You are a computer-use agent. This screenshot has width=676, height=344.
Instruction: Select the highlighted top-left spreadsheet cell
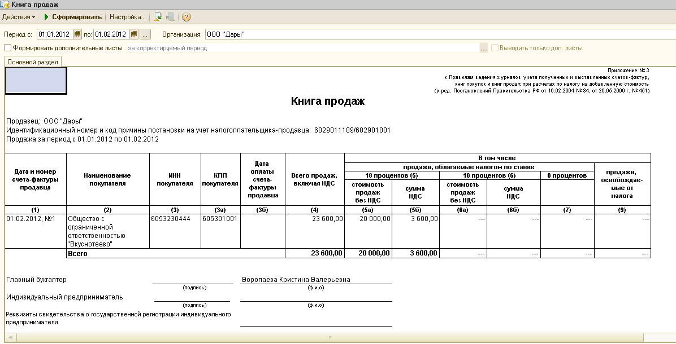pyautogui.click(x=36, y=81)
